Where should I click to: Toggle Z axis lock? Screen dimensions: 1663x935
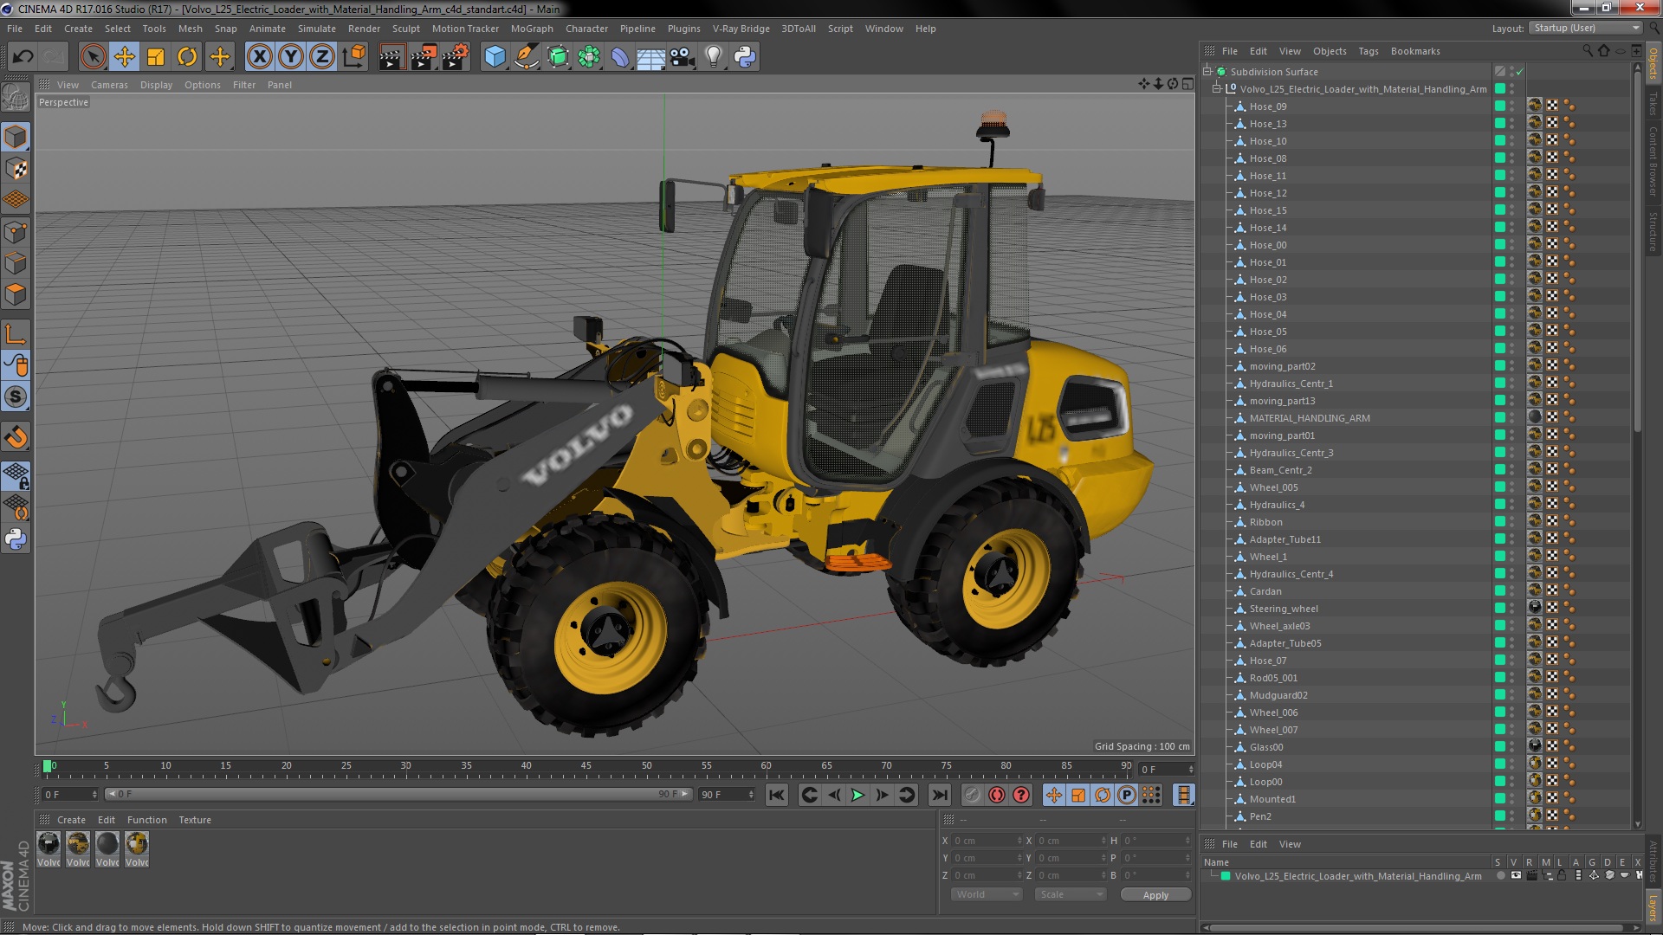(x=322, y=57)
